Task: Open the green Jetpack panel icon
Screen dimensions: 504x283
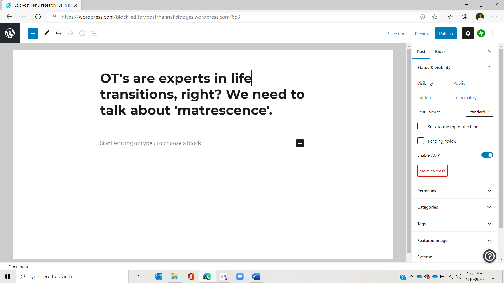Action: coord(481,33)
